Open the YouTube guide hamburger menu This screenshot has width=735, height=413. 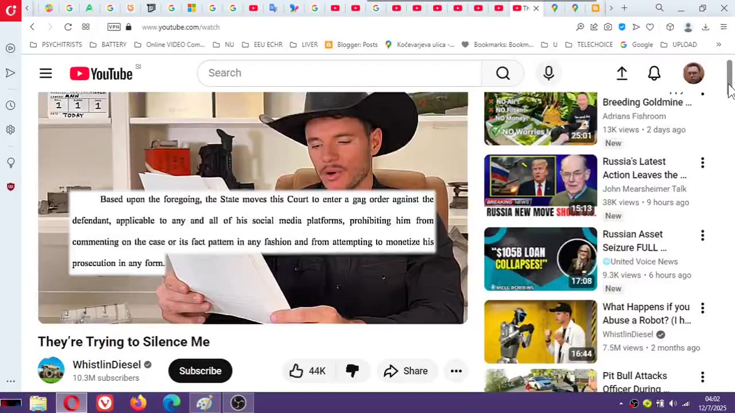46,73
